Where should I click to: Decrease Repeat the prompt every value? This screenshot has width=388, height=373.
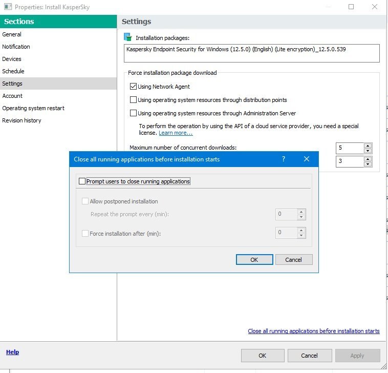tap(301, 217)
